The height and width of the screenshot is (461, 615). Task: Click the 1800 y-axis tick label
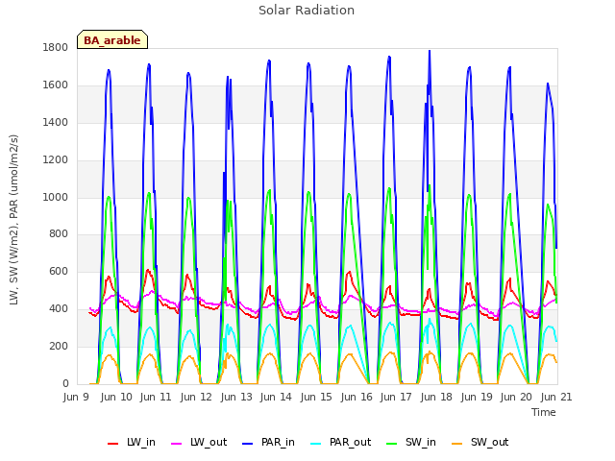click(x=56, y=48)
